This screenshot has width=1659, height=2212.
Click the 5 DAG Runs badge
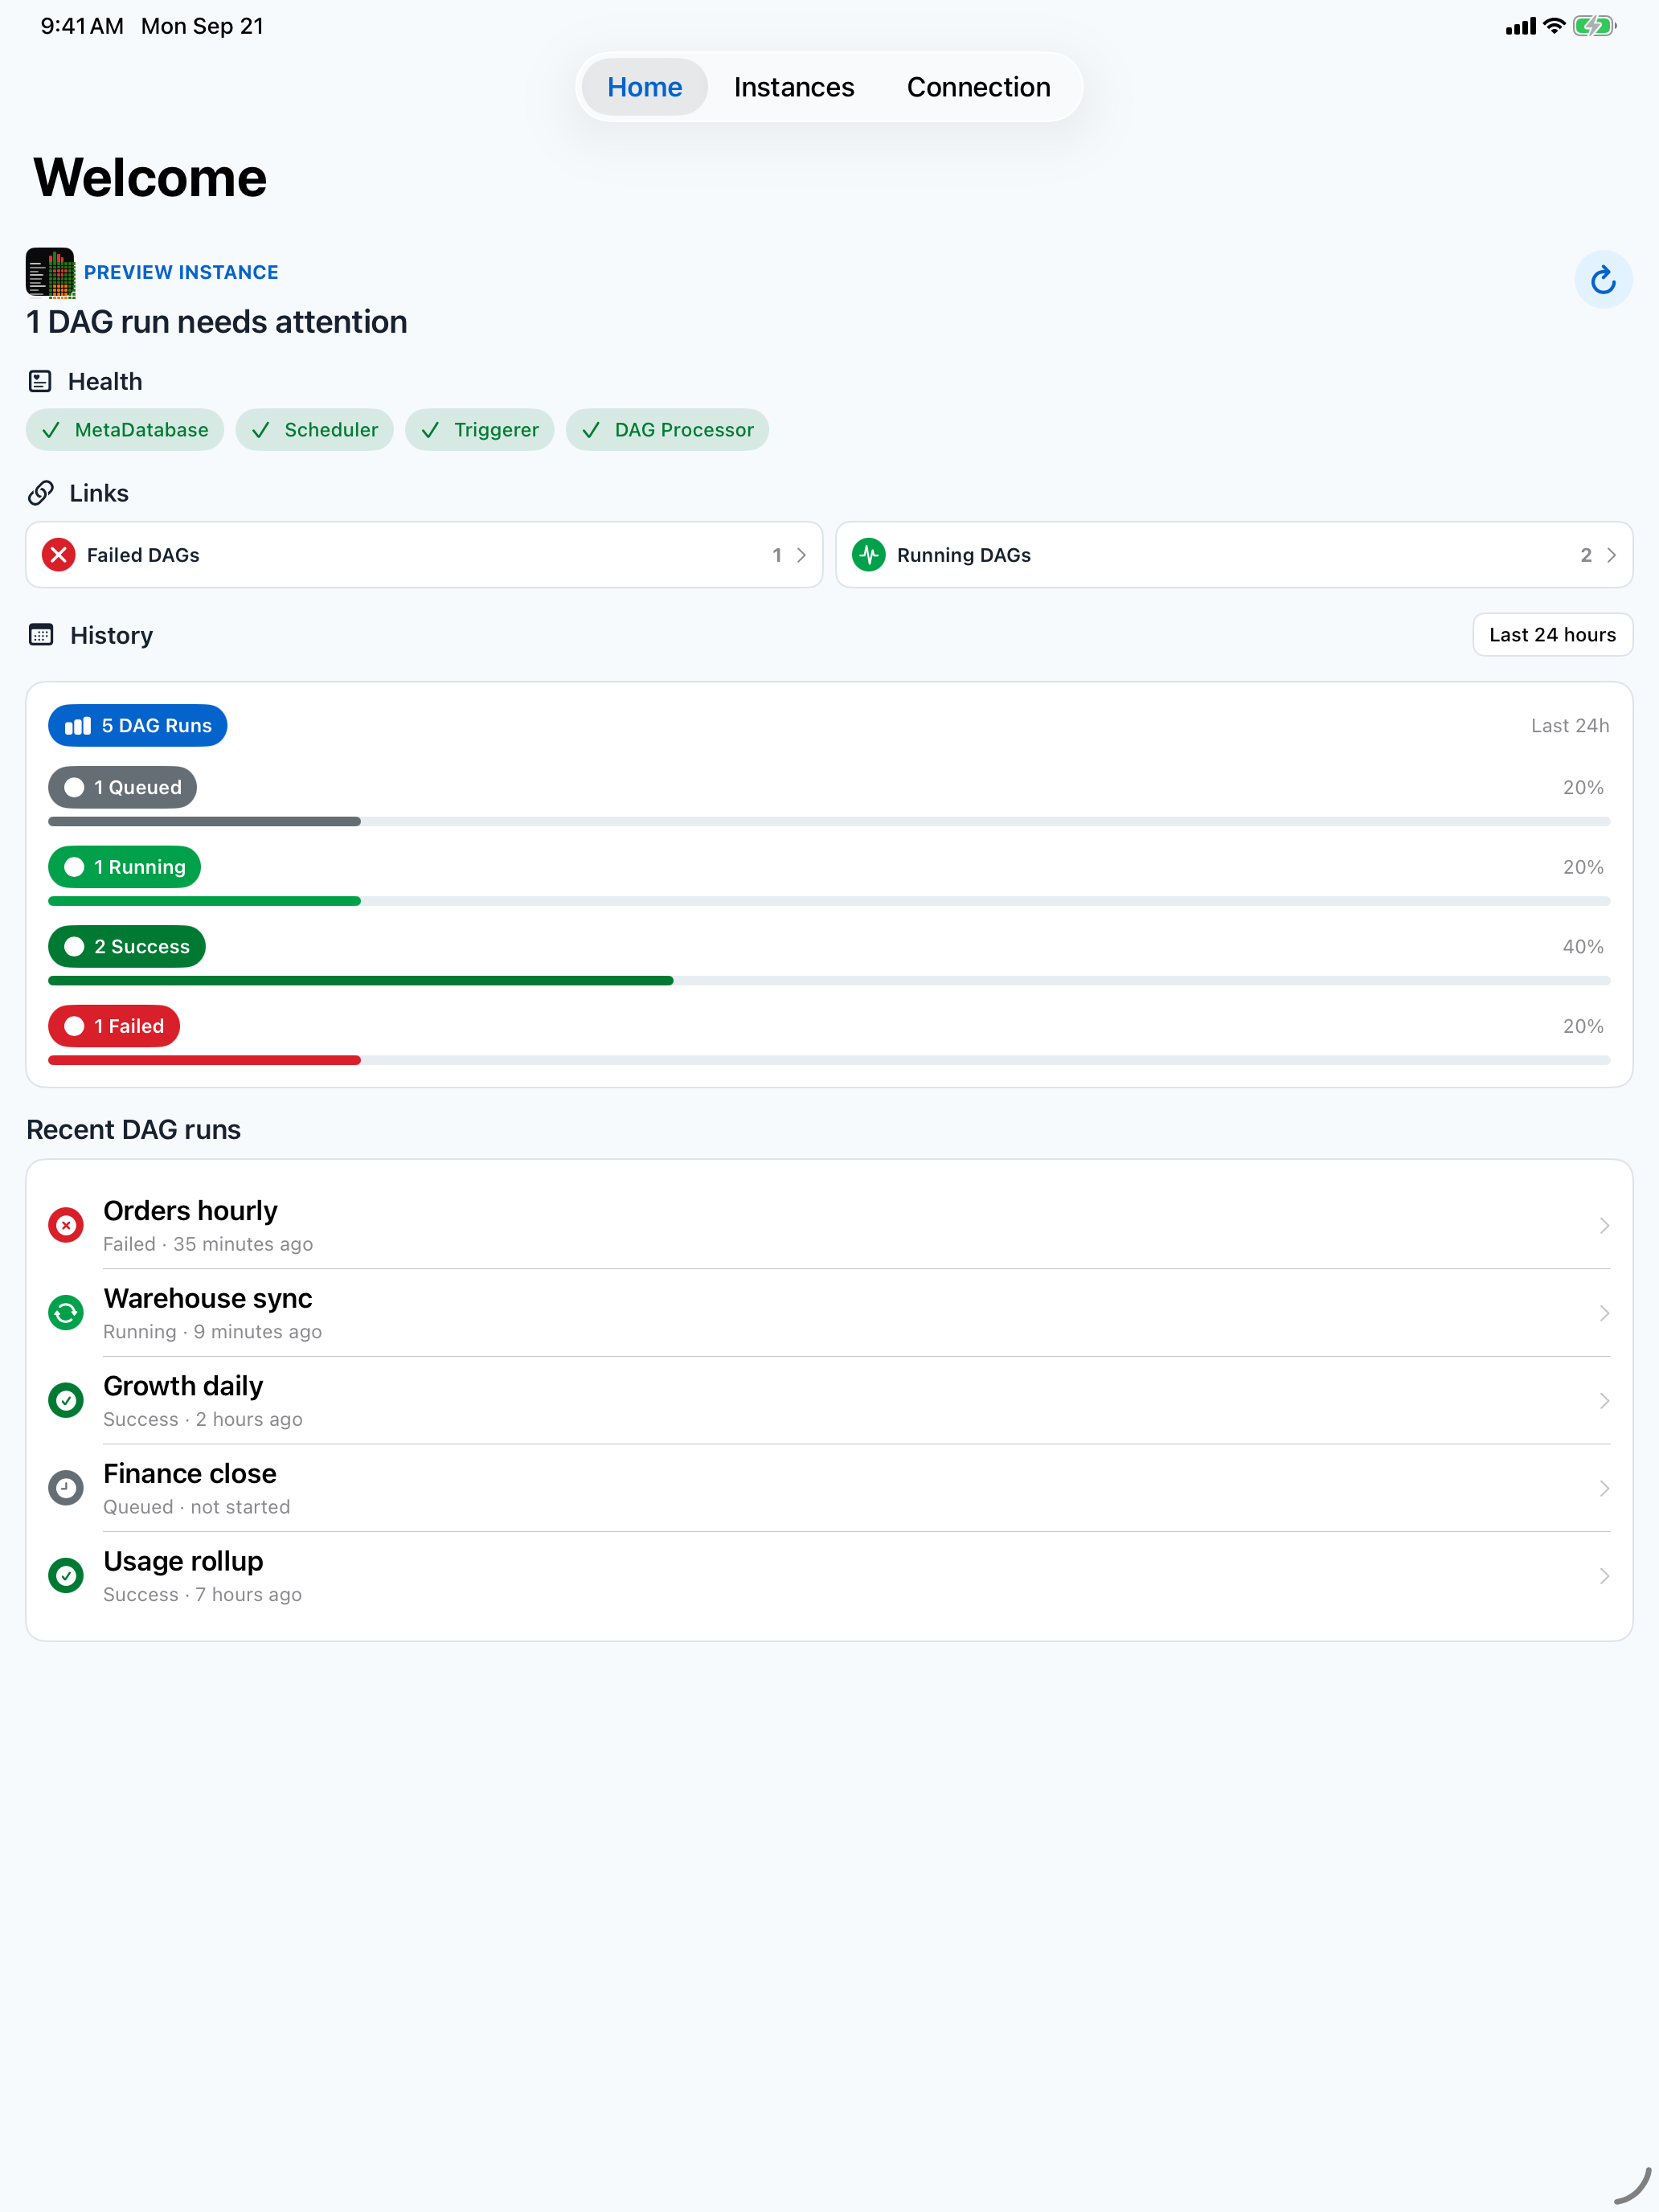point(138,726)
